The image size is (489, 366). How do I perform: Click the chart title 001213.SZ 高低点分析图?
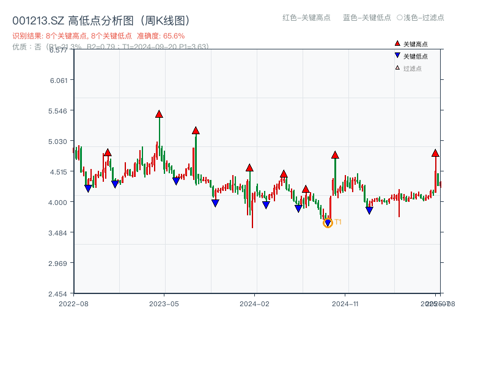(x=101, y=21)
